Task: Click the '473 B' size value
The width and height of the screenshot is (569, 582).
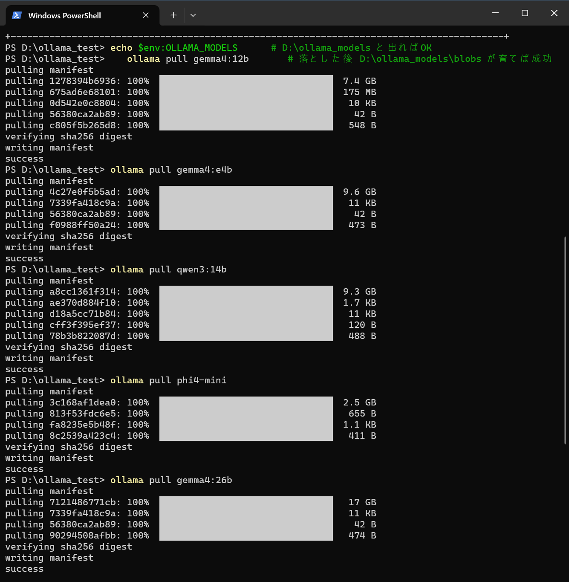Action: [362, 225]
